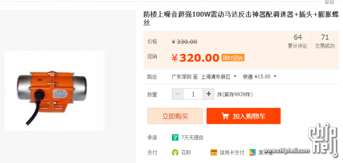Screen dimensions: 343x163
Task: Click the 限时促销 promotion tag
Action: point(233,58)
